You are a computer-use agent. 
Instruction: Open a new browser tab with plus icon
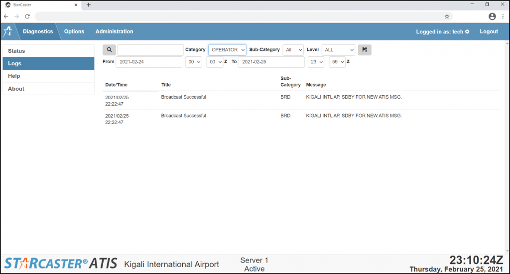coord(89,4)
